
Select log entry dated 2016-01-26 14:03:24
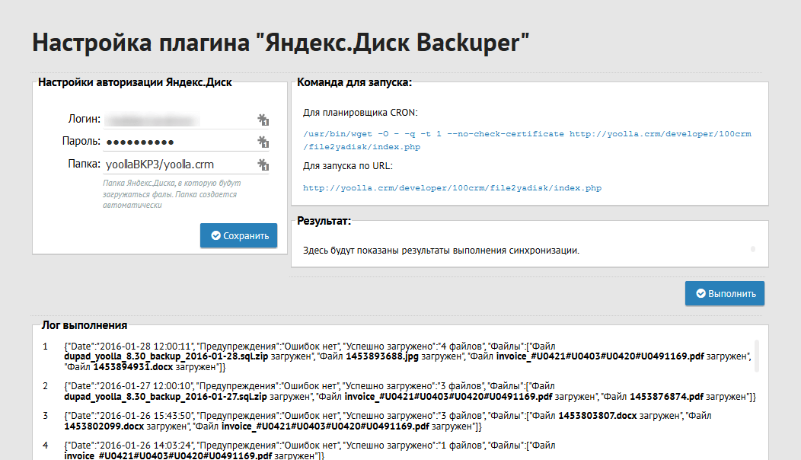coord(310,450)
